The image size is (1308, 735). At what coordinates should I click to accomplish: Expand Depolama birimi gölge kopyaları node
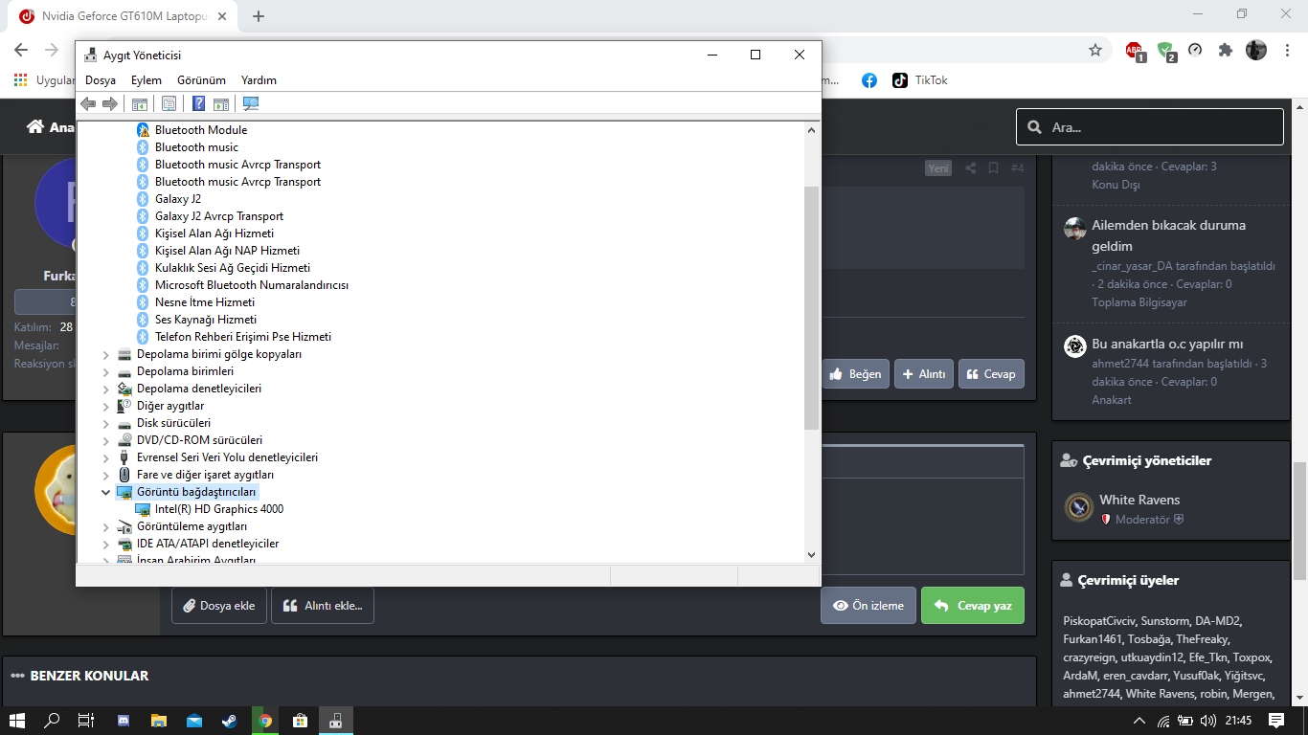[106, 354]
